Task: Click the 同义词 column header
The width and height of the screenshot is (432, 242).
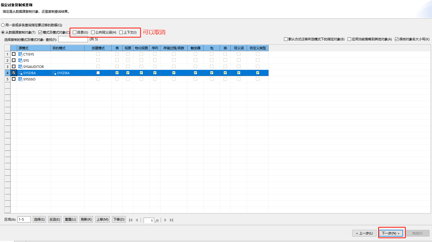Action: [x=239, y=48]
